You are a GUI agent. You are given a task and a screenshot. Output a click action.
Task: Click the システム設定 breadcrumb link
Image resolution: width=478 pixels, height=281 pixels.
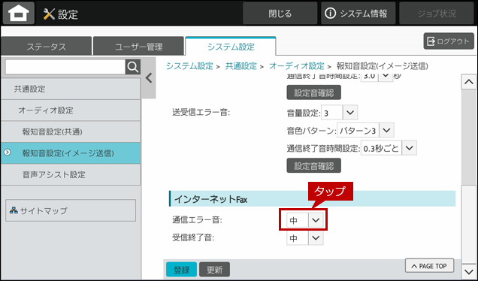pyautogui.click(x=189, y=66)
